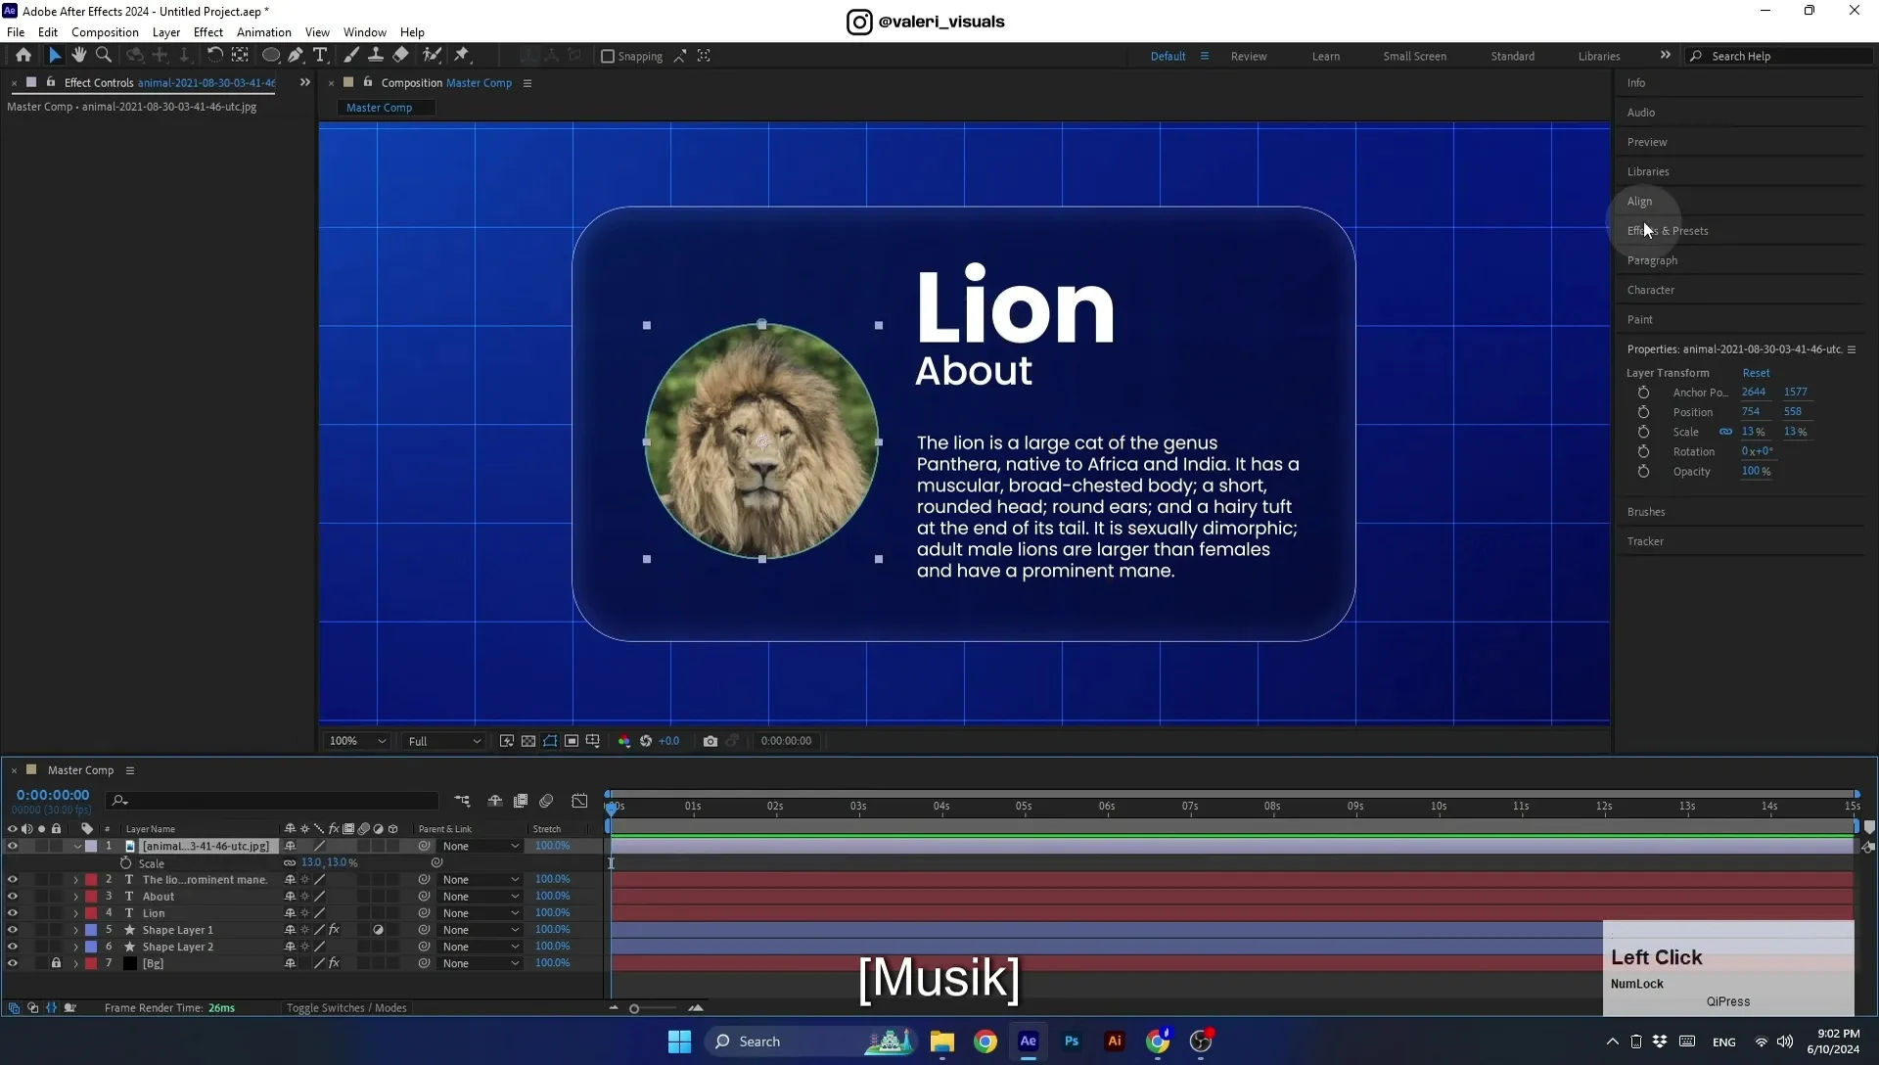Open the Full resolution dropdown
Viewport: 1879px width, 1065px height.
[444, 741]
